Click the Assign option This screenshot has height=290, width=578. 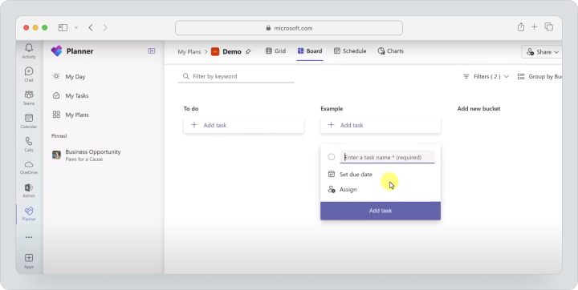pos(348,190)
